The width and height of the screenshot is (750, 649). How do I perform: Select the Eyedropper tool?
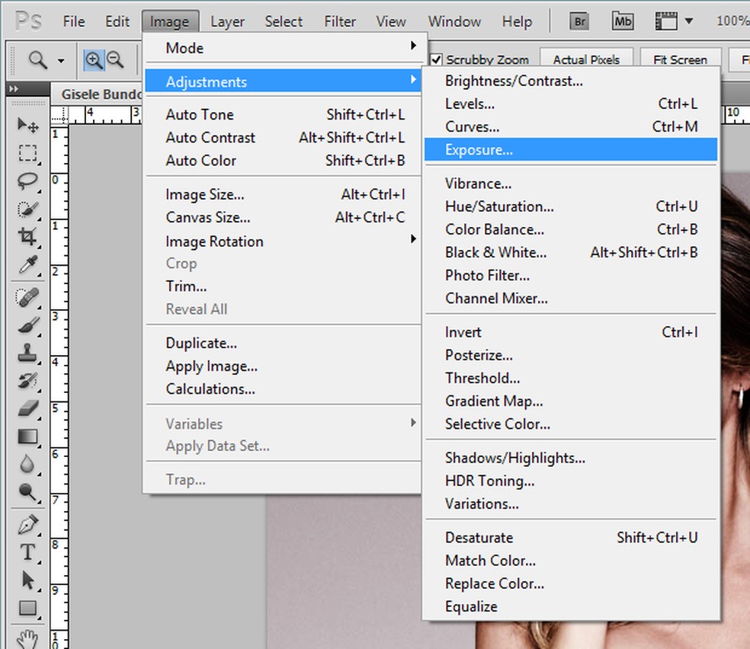(28, 264)
